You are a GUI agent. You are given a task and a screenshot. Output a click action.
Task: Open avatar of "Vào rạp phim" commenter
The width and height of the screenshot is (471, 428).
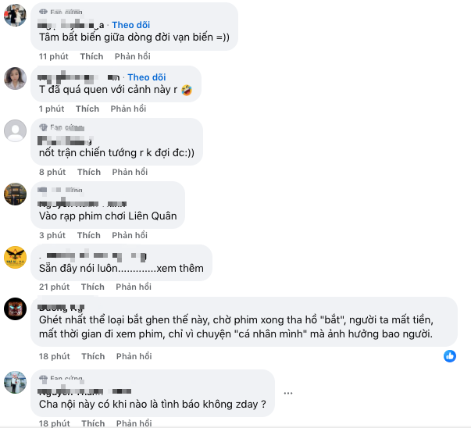point(16,194)
